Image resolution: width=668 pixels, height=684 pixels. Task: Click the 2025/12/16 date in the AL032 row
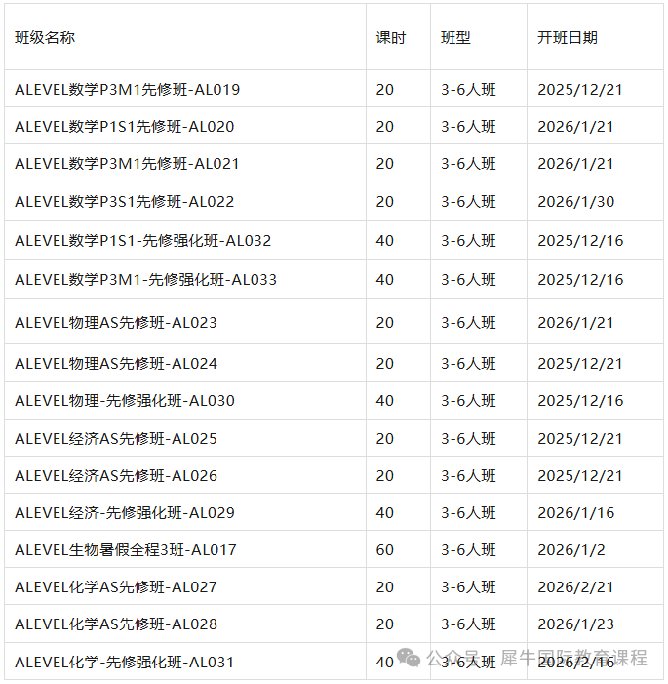coord(580,240)
